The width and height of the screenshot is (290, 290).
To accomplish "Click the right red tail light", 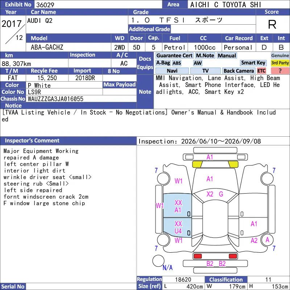I will point(233,256).
